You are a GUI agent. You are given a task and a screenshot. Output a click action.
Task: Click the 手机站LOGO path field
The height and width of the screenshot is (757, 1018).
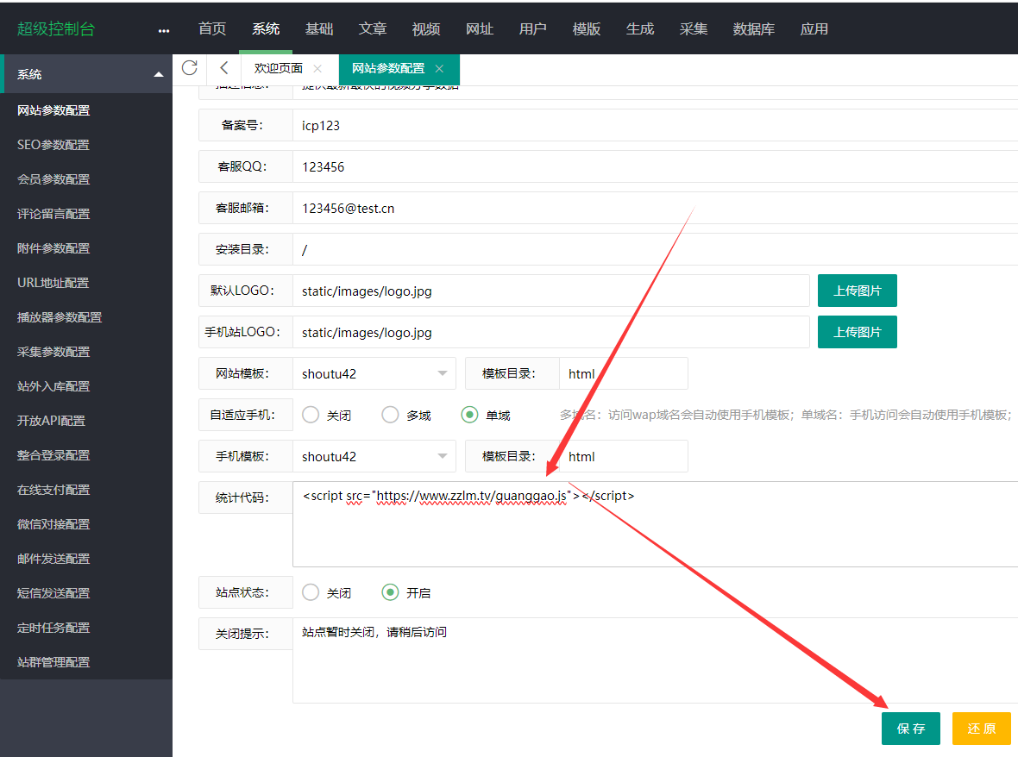[x=551, y=332]
